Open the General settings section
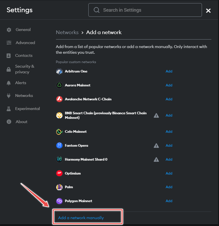The image size is (219, 226). click(23, 30)
